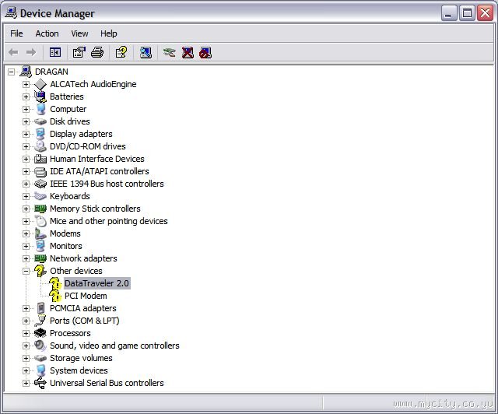Click the Update driver toolbar icon
This screenshot has height=414, width=498.
pos(170,52)
